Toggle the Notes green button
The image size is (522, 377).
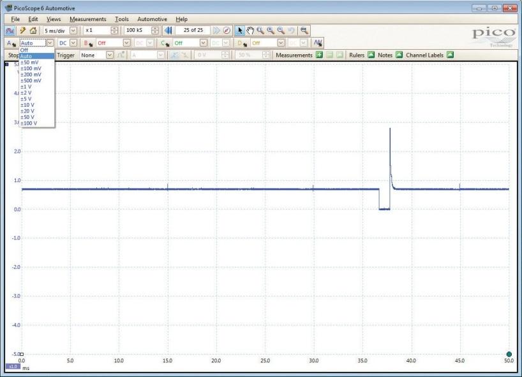[399, 55]
